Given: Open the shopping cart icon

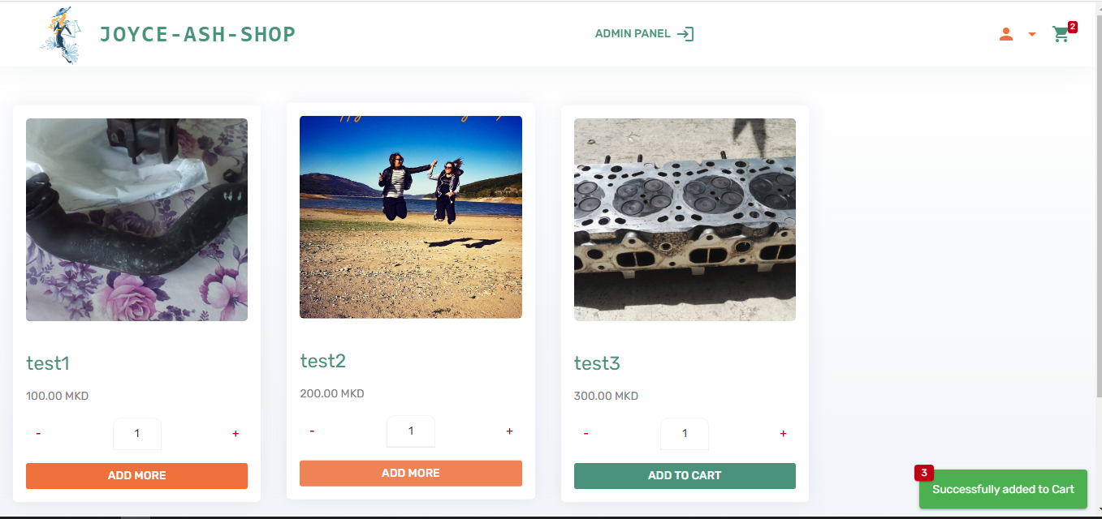Looking at the screenshot, I should (1061, 34).
